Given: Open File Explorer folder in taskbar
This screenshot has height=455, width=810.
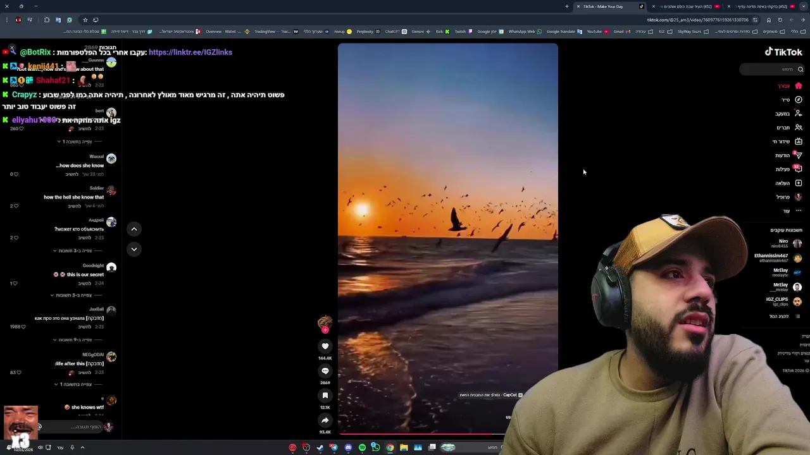Looking at the screenshot, I should [404, 447].
